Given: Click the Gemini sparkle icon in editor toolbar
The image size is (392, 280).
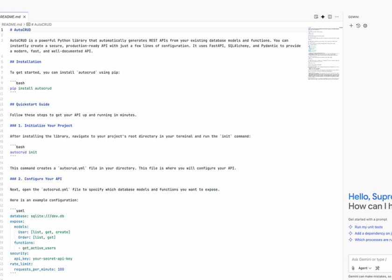Looking at the screenshot, I should 322,17.
